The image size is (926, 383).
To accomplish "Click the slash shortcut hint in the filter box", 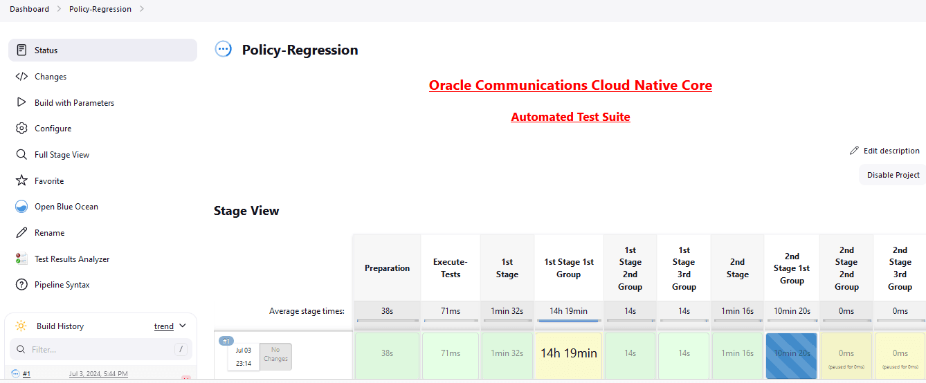I will [x=180, y=349].
